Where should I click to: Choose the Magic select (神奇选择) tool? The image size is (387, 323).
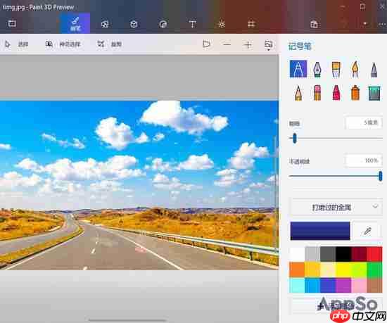(63, 44)
